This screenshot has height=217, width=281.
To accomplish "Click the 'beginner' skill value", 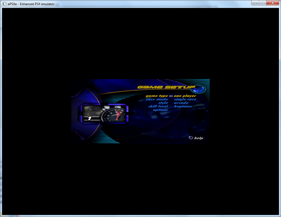I will click(x=183, y=106).
